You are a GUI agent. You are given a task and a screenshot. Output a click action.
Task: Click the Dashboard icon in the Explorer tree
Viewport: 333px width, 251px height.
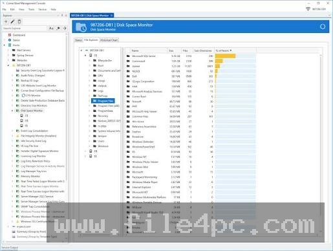(x=10, y=35)
